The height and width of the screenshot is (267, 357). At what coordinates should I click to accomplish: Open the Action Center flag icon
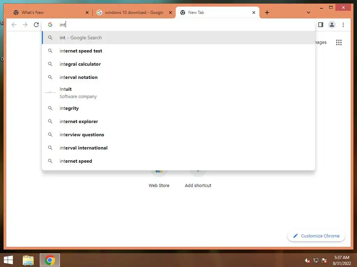(x=324, y=260)
